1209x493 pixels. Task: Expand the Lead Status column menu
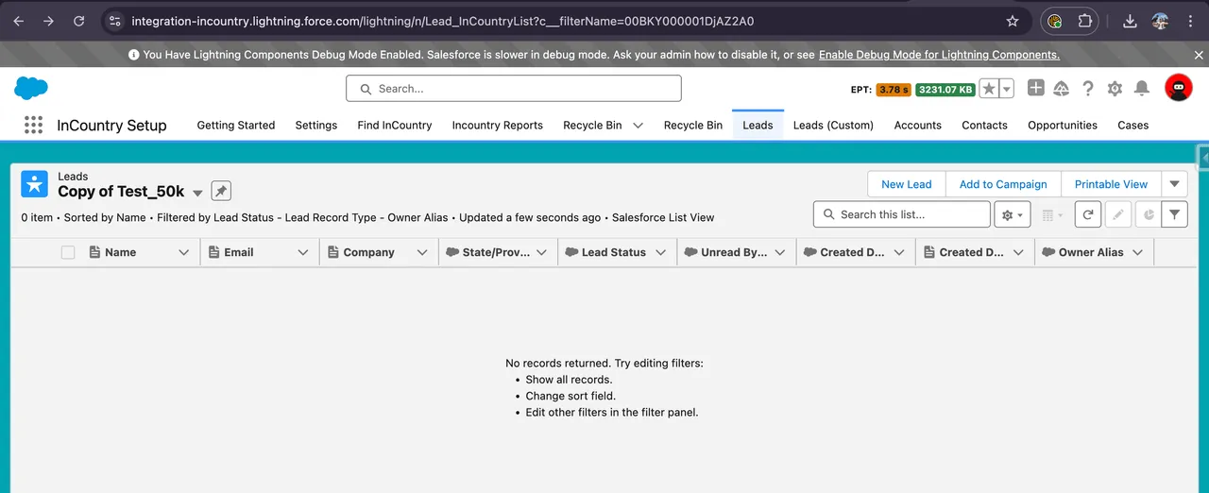pos(660,252)
